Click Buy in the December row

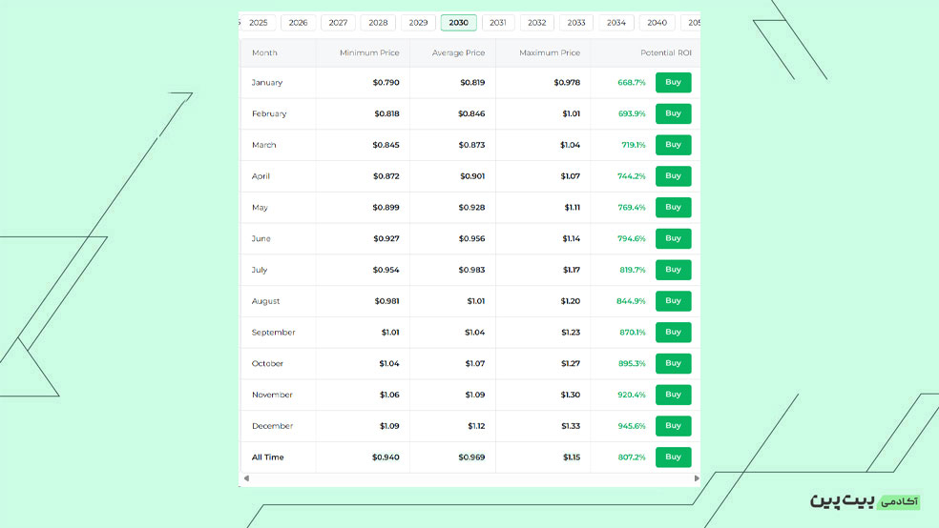click(673, 426)
